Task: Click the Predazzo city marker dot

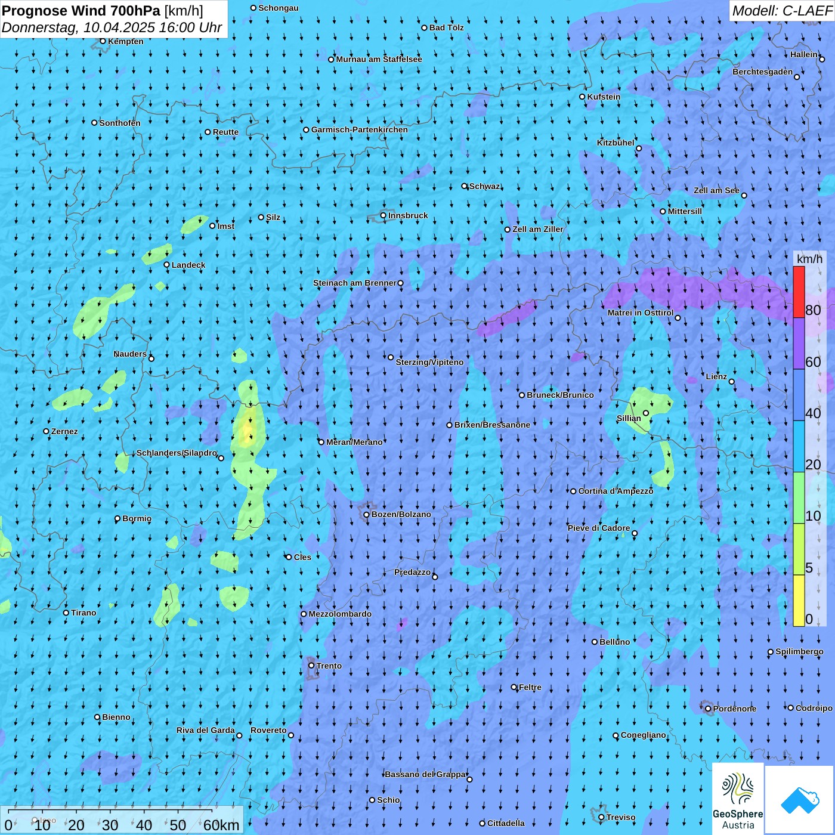Action: [x=435, y=577]
